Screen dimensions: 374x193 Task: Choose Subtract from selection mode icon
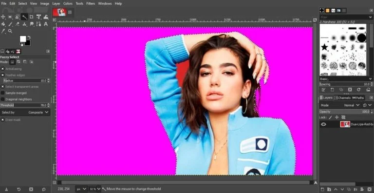tap(25, 62)
